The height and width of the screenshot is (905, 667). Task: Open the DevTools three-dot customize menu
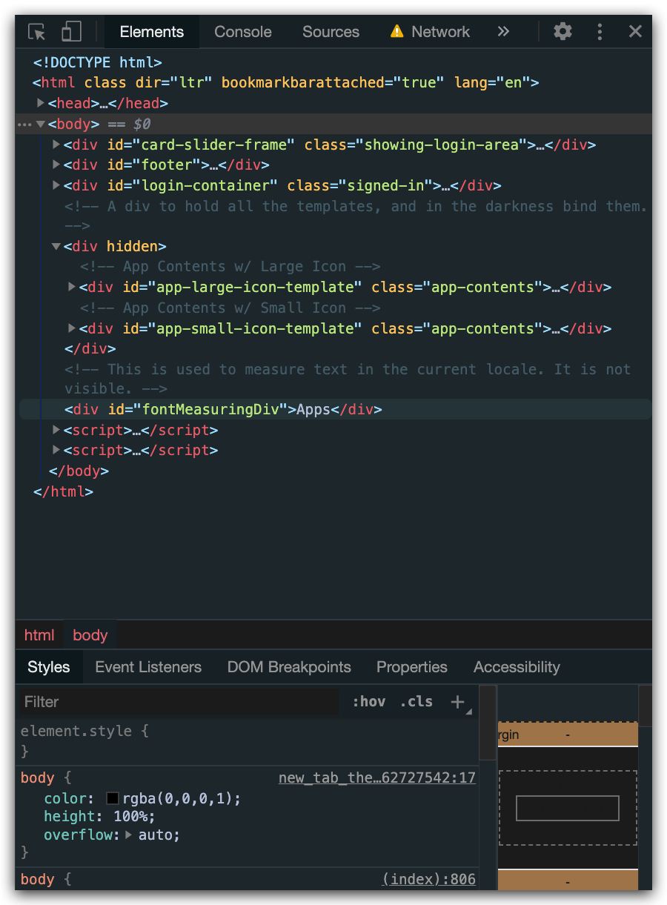point(600,31)
